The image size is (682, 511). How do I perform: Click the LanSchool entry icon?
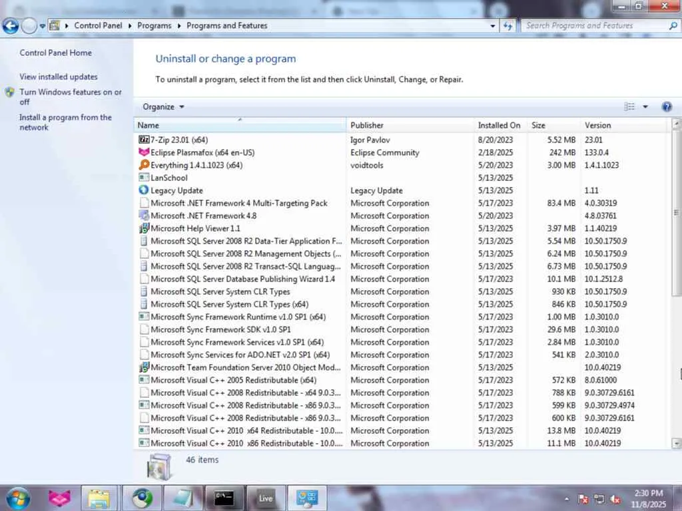pos(144,177)
